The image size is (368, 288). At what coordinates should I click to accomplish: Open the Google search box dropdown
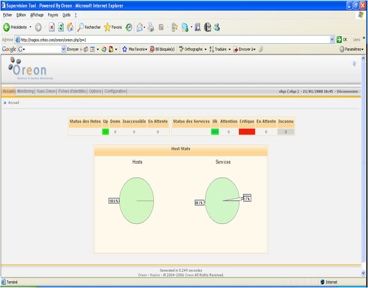[24, 49]
